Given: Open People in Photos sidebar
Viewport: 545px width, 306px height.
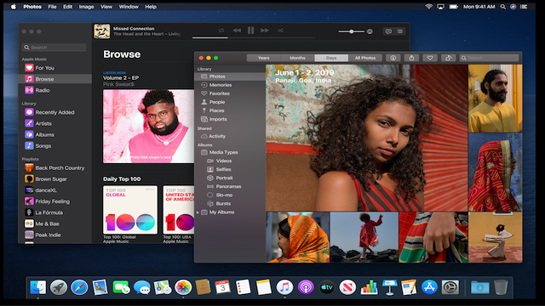Looking at the screenshot, I should tap(230, 102).
